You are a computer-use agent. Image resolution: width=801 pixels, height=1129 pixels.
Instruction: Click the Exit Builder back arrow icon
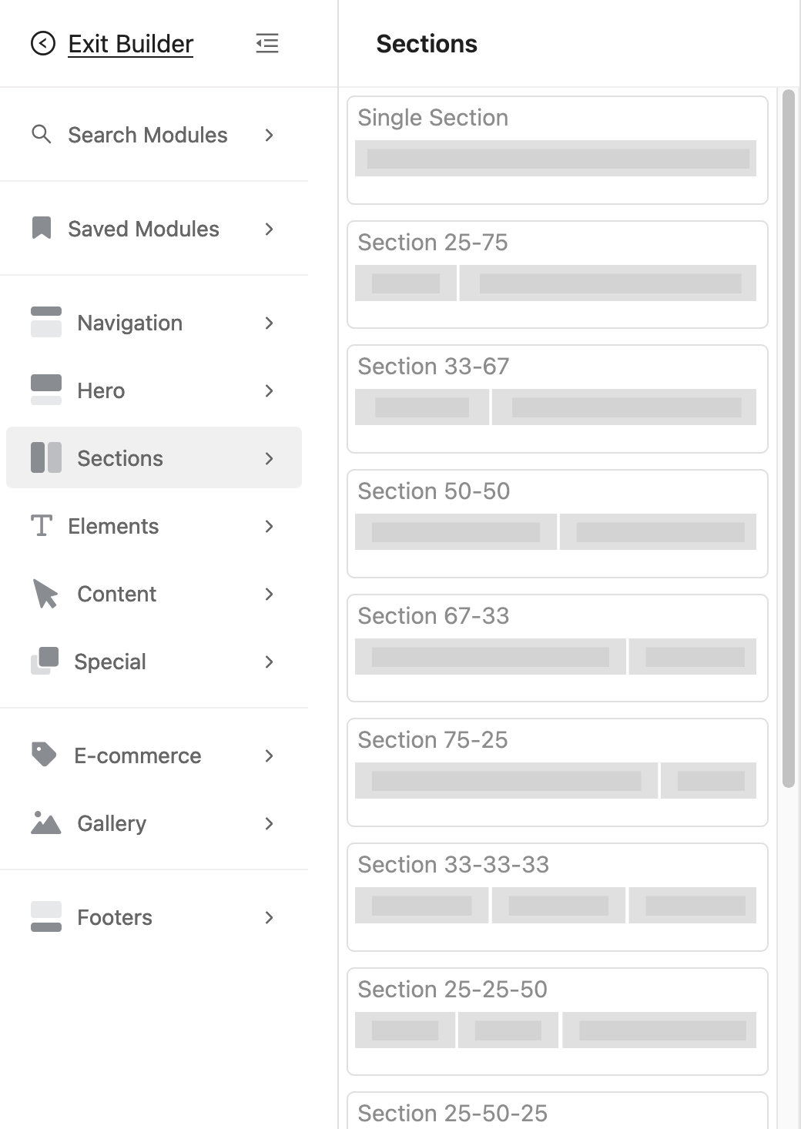pos(43,44)
